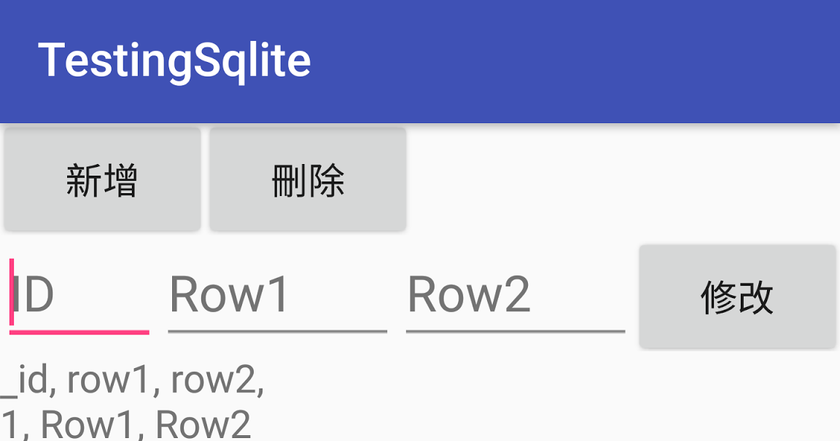Click the TestingSqlite title in the action bar

coord(175,60)
